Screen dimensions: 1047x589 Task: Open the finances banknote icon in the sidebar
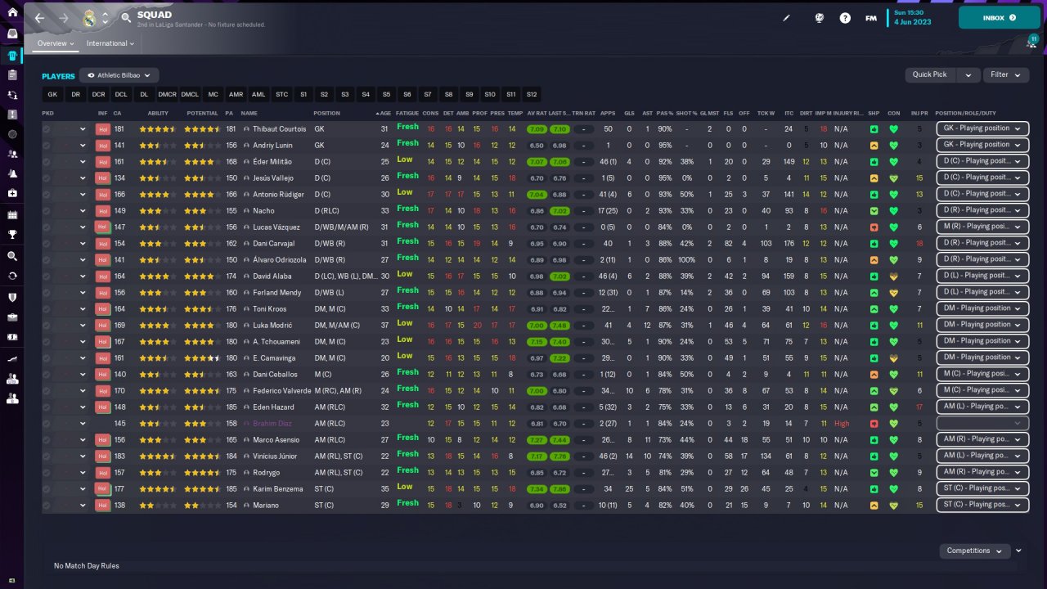(12, 337)
